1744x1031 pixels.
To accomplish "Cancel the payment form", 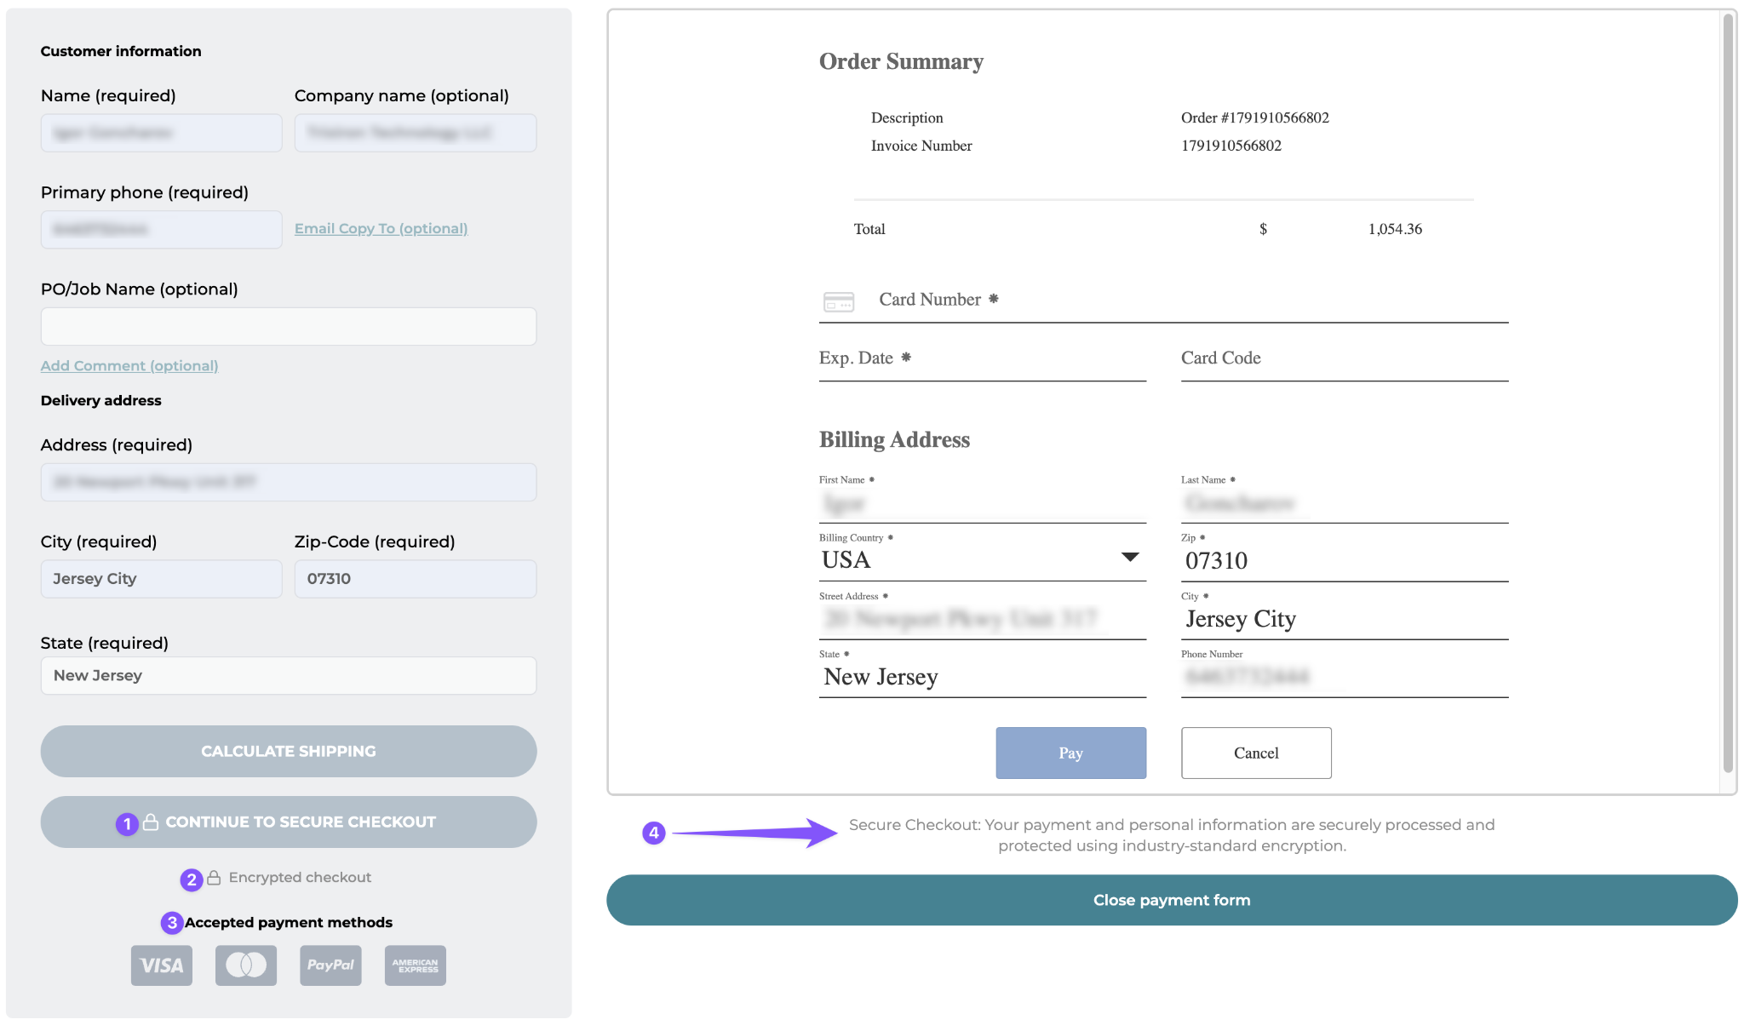I will point(1256,753).
